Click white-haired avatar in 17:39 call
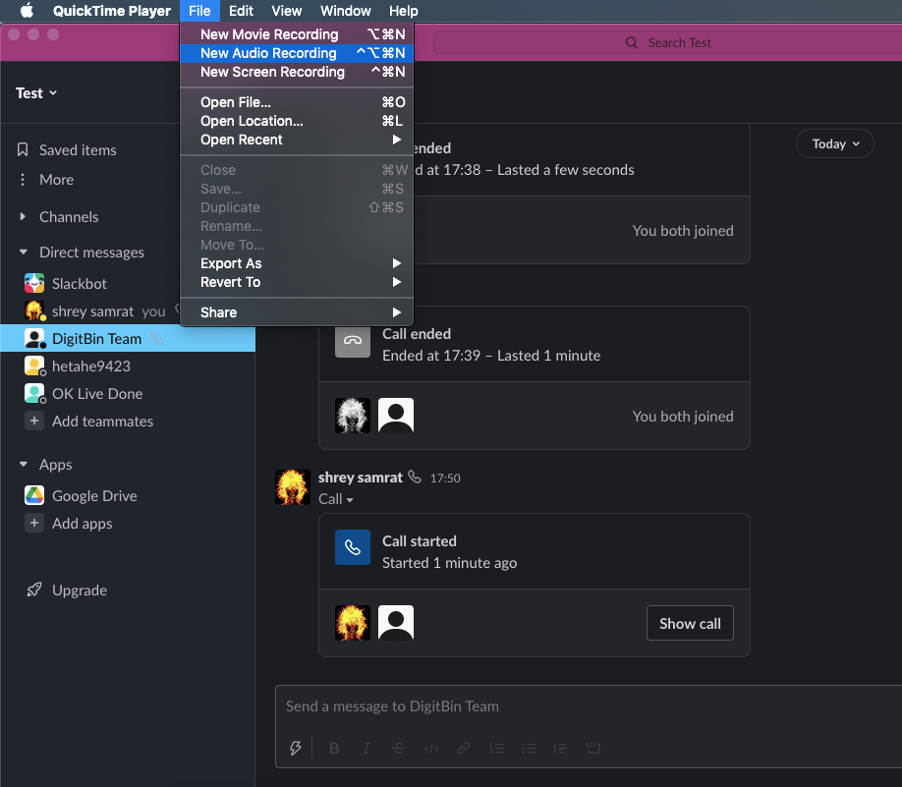 353,416
